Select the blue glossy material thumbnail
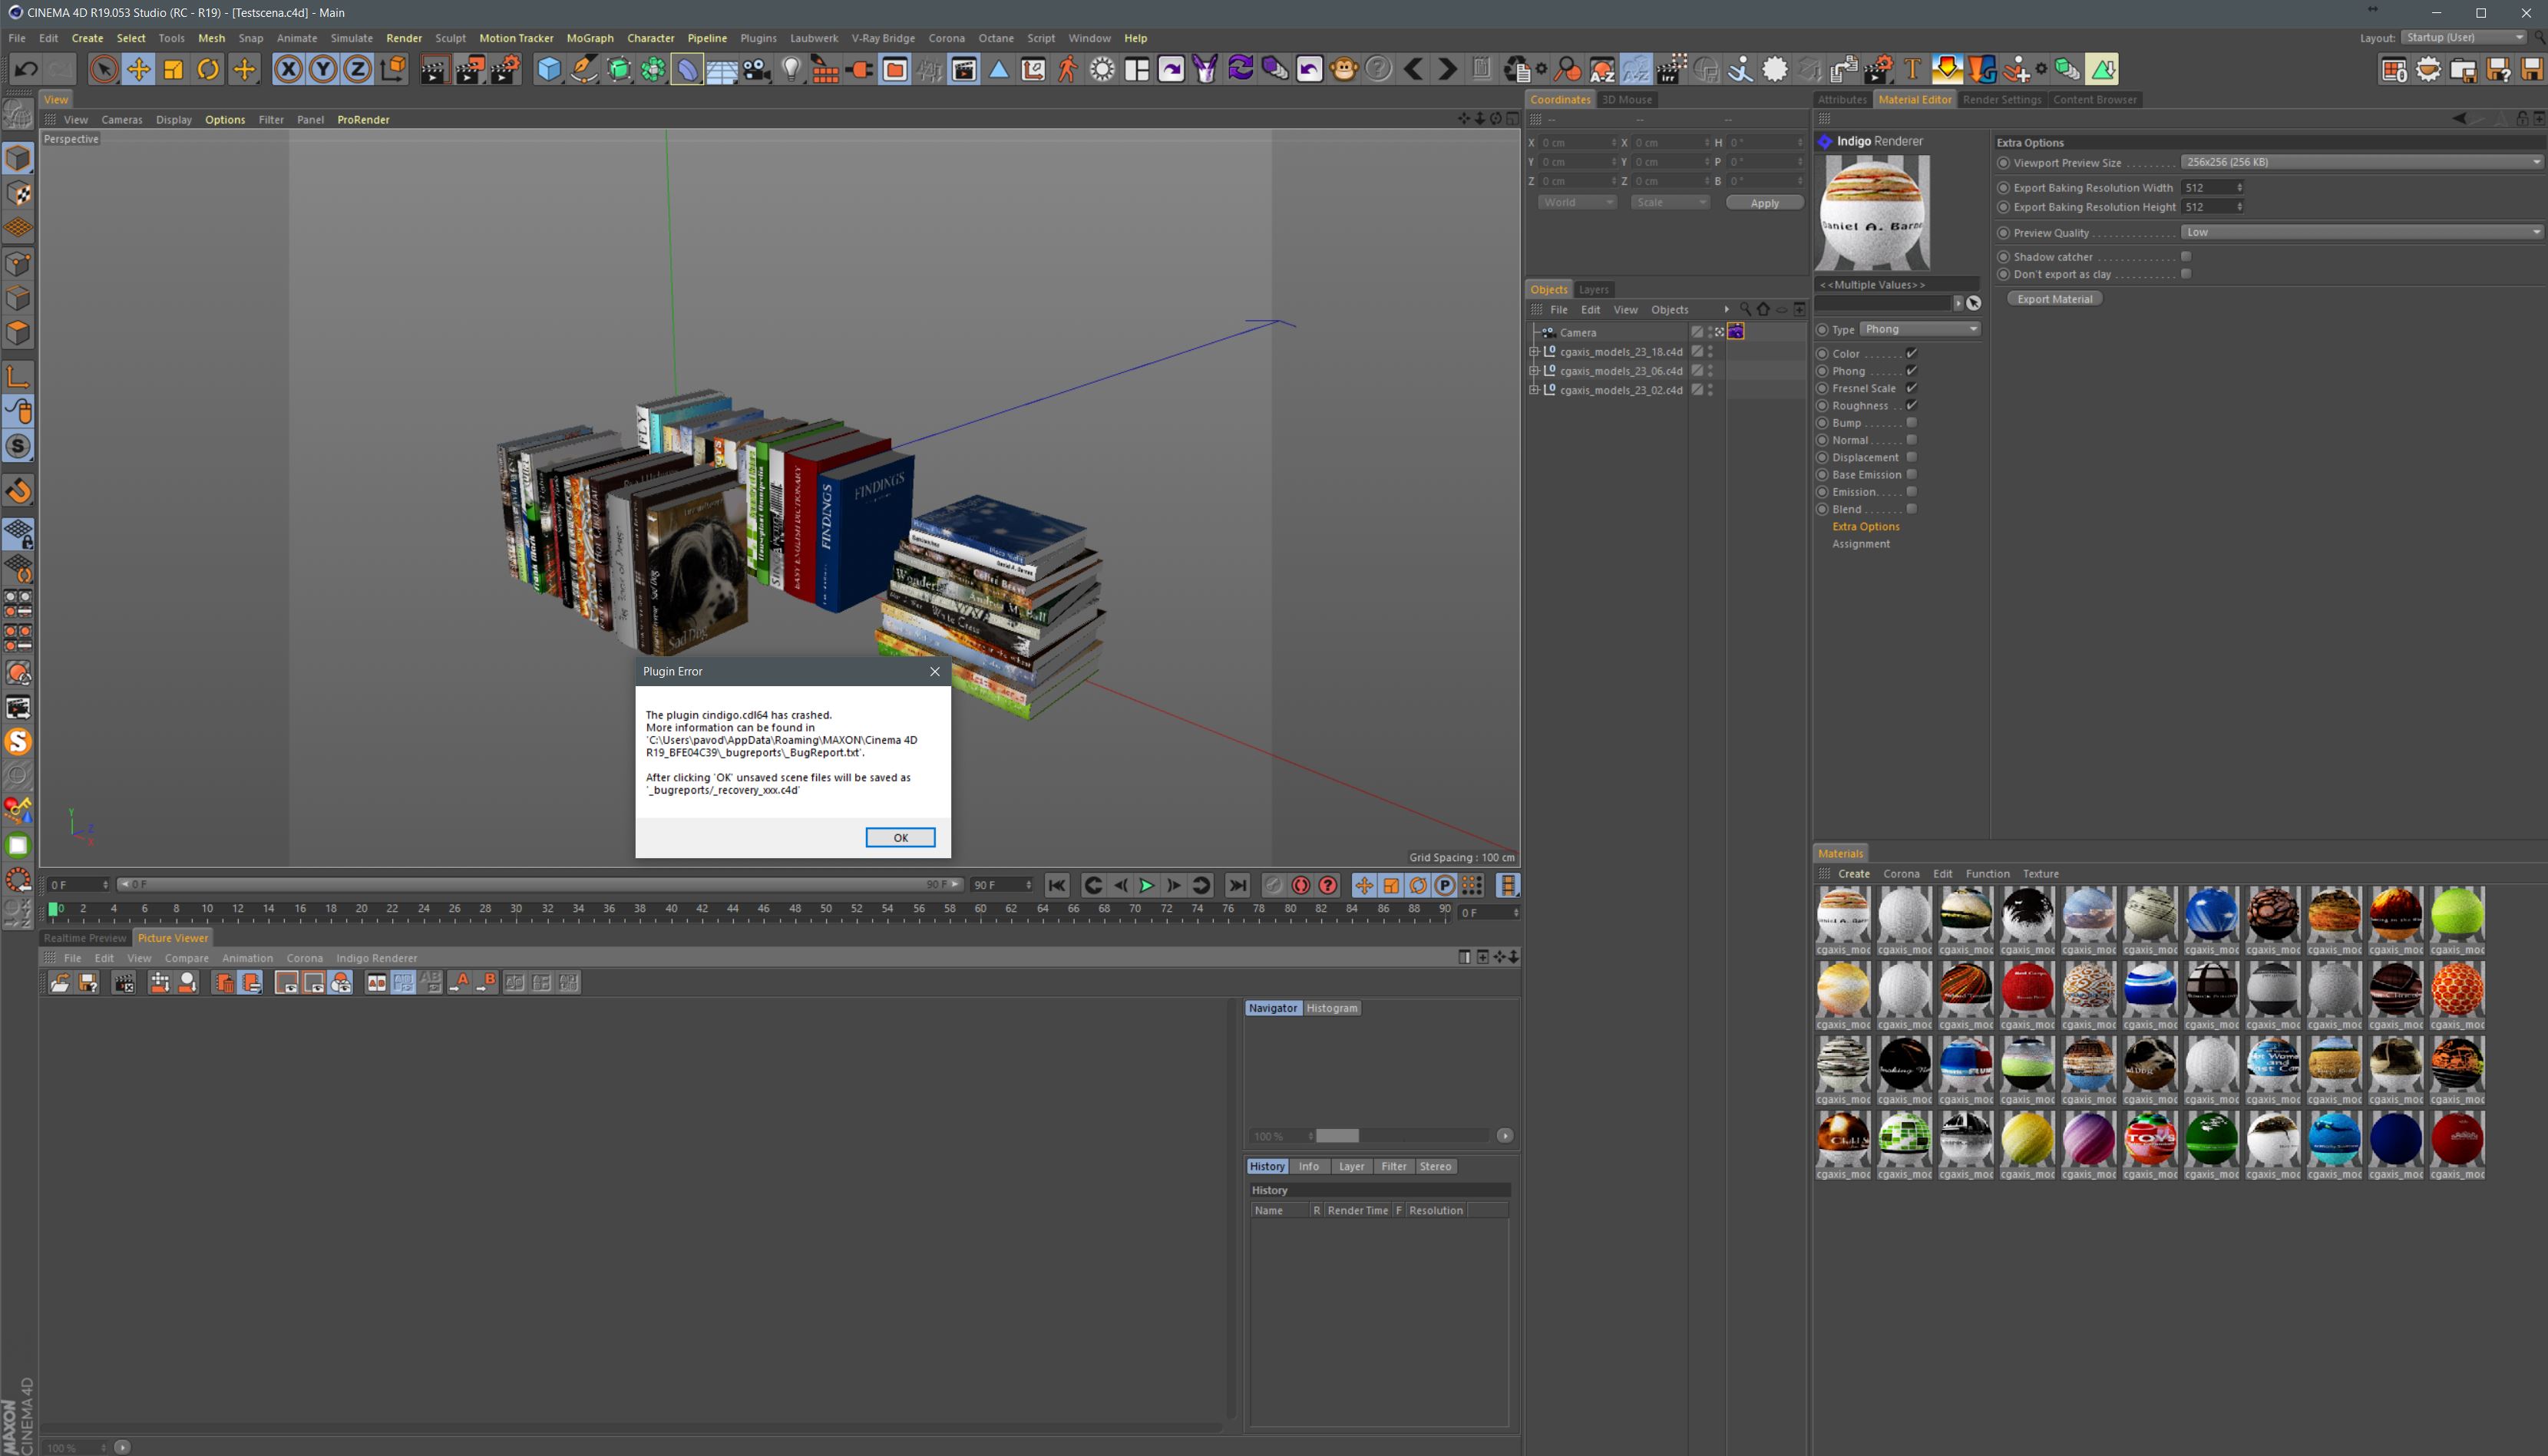This screenshot has width=2548, height=1456. [2211, 913]
